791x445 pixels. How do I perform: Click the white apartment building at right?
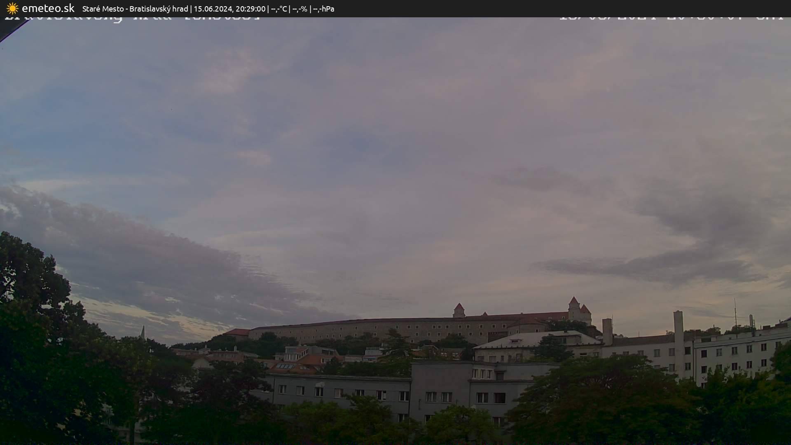(x=737, y=354)
